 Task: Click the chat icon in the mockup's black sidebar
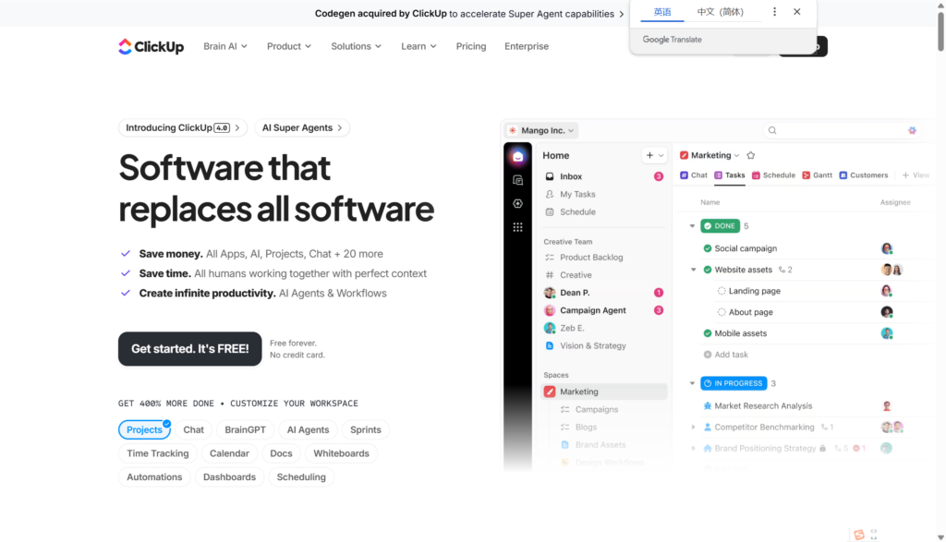pyautogui.click(x=517, y=180)
